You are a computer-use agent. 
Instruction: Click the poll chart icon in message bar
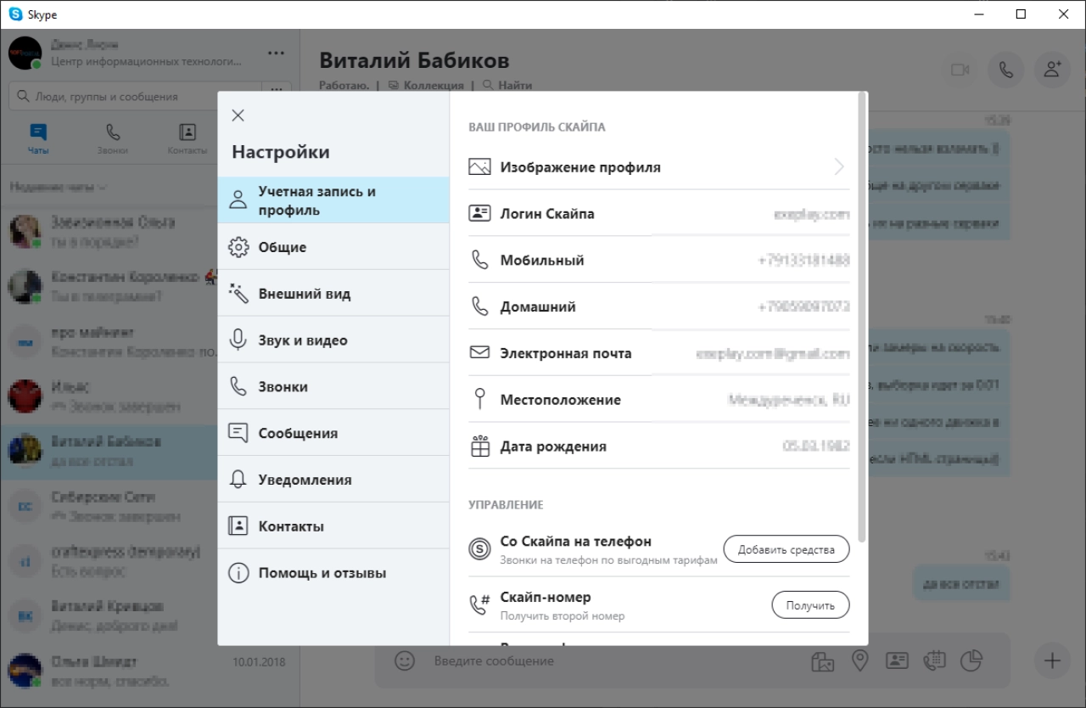click(x=971, y=660)
